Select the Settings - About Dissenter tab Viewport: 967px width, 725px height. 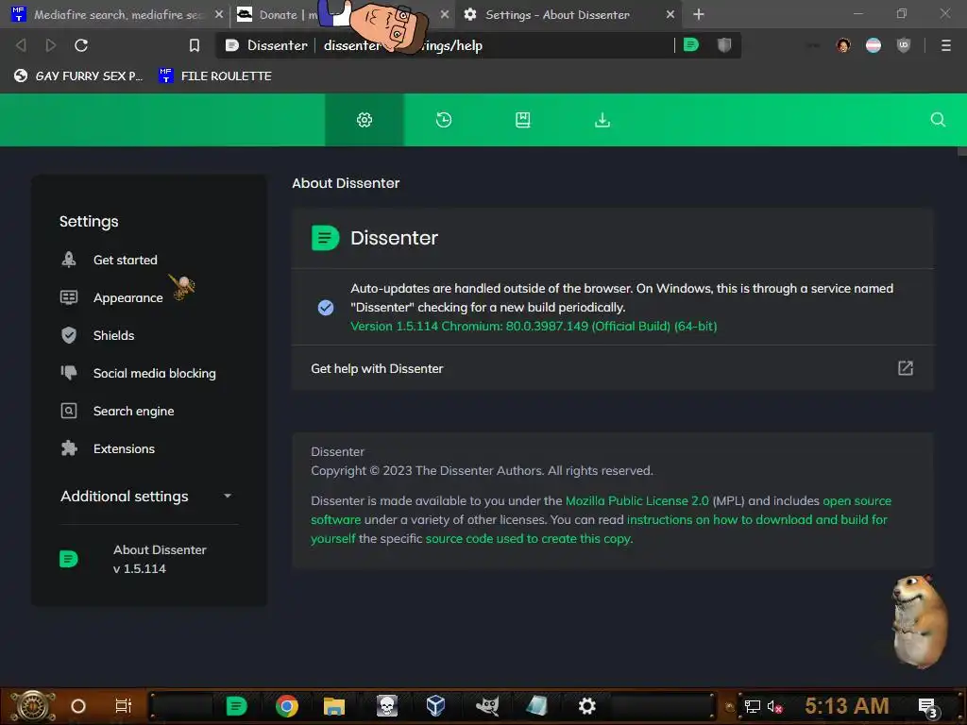pyautogui.click(x=557, y=14)
